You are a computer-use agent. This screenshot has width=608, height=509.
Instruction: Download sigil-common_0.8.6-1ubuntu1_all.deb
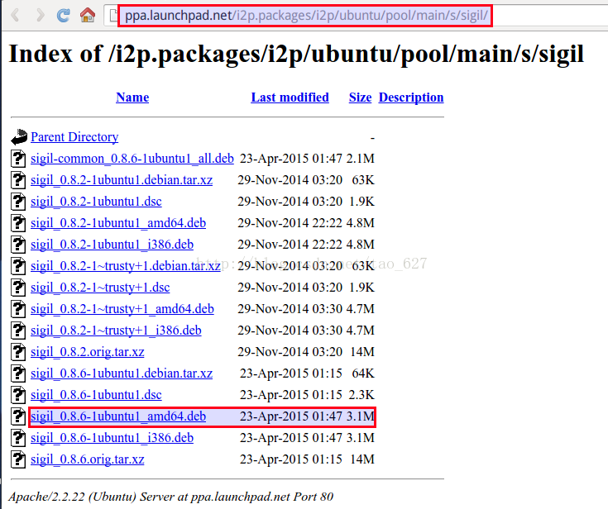pyautogui.click(x=132, y=159)
